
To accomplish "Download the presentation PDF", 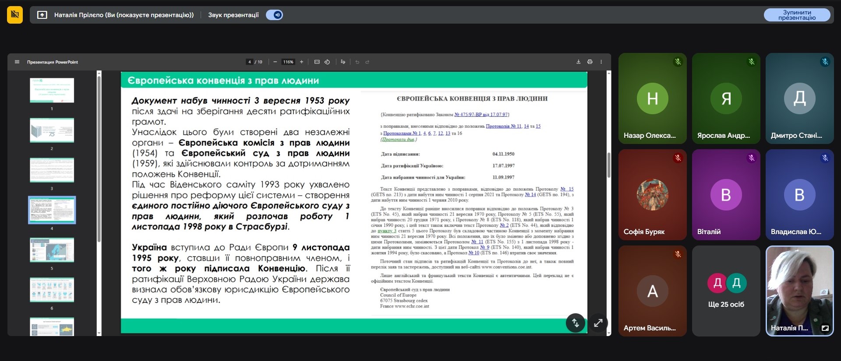I will tap(578, 62).
